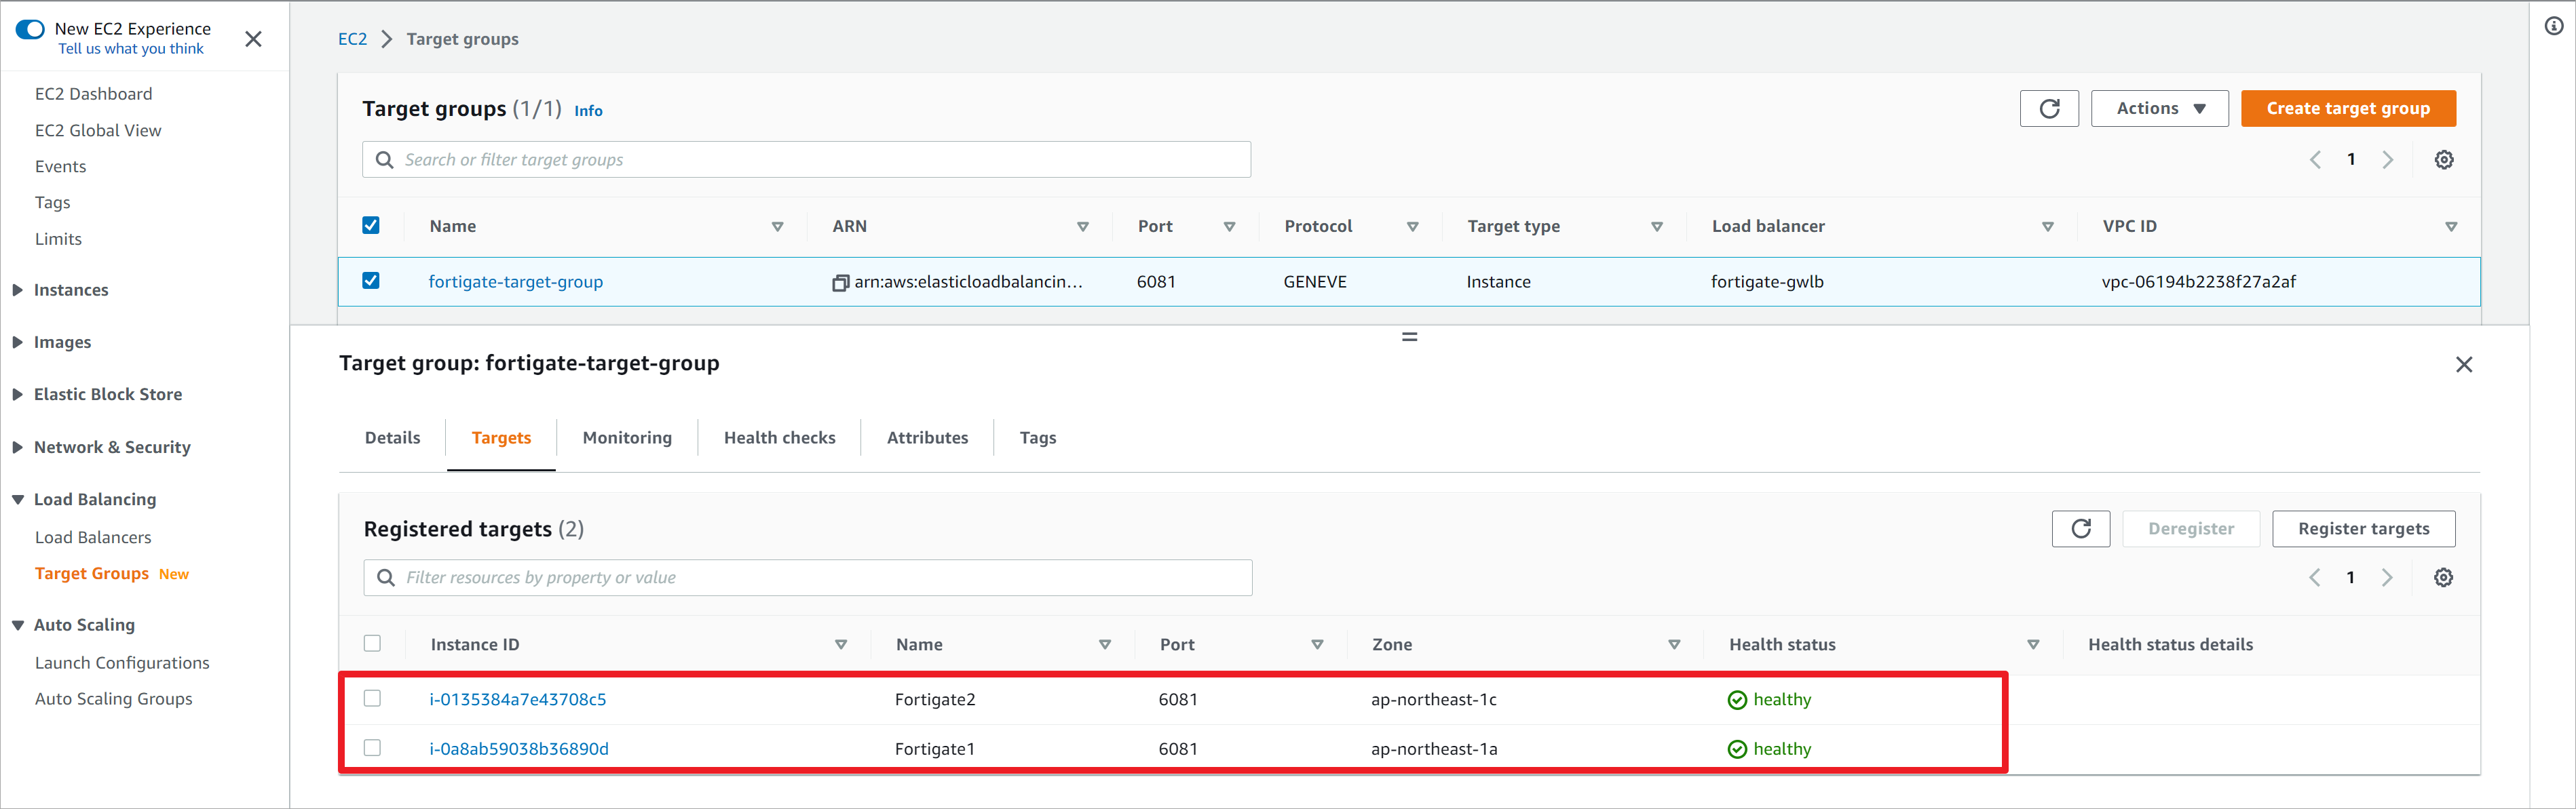Focus the Search or filter target groups field
This screenshot has width=2576, height=809.
806,160
